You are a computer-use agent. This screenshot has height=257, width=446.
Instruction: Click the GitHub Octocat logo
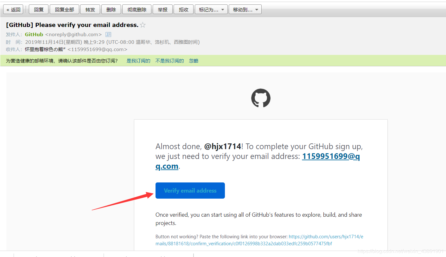[261, 98]
